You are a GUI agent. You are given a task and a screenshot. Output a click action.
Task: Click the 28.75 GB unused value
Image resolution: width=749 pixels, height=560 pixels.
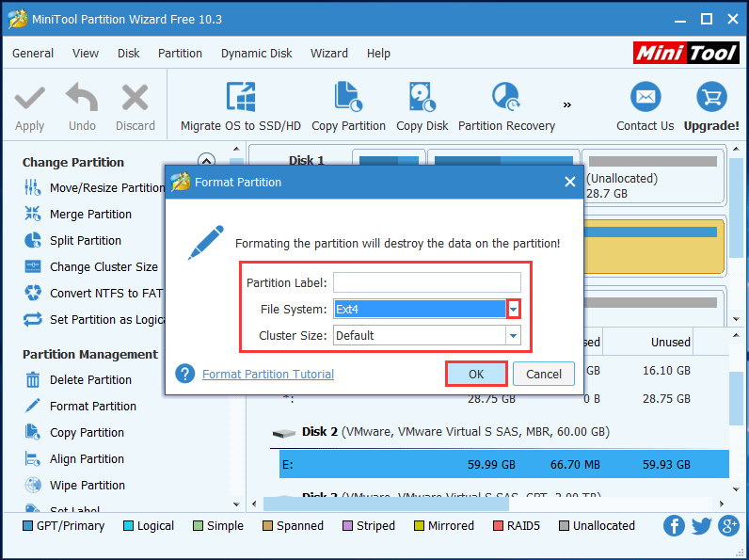(666, 398)
